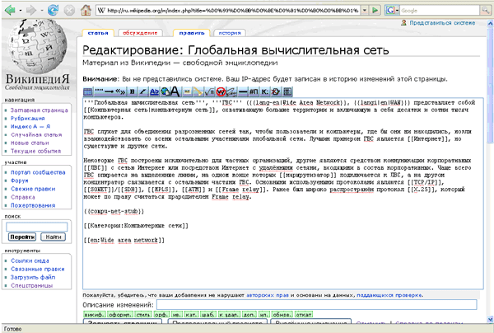Click Представиться системе login link
This screenshot has height=333, width=494.
click(x=442, y=23)
